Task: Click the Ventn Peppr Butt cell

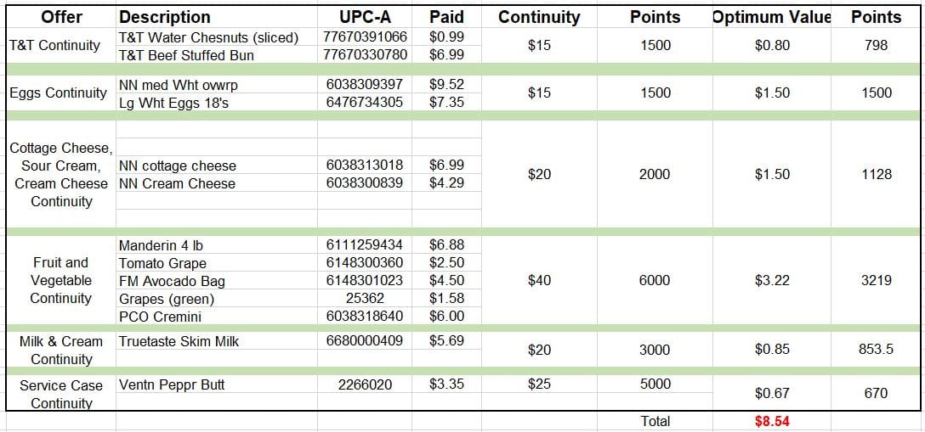Action: (172, 384)
